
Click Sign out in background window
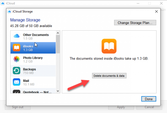tap(18, 107)
